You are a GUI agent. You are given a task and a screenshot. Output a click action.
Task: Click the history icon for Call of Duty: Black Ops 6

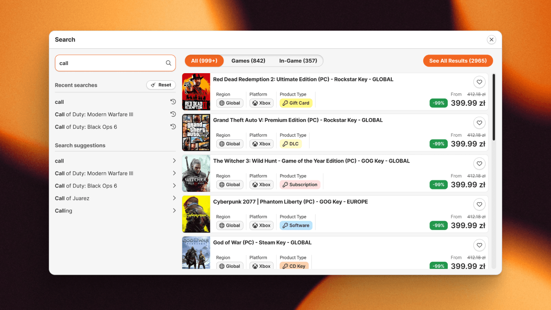pos(173,126)
